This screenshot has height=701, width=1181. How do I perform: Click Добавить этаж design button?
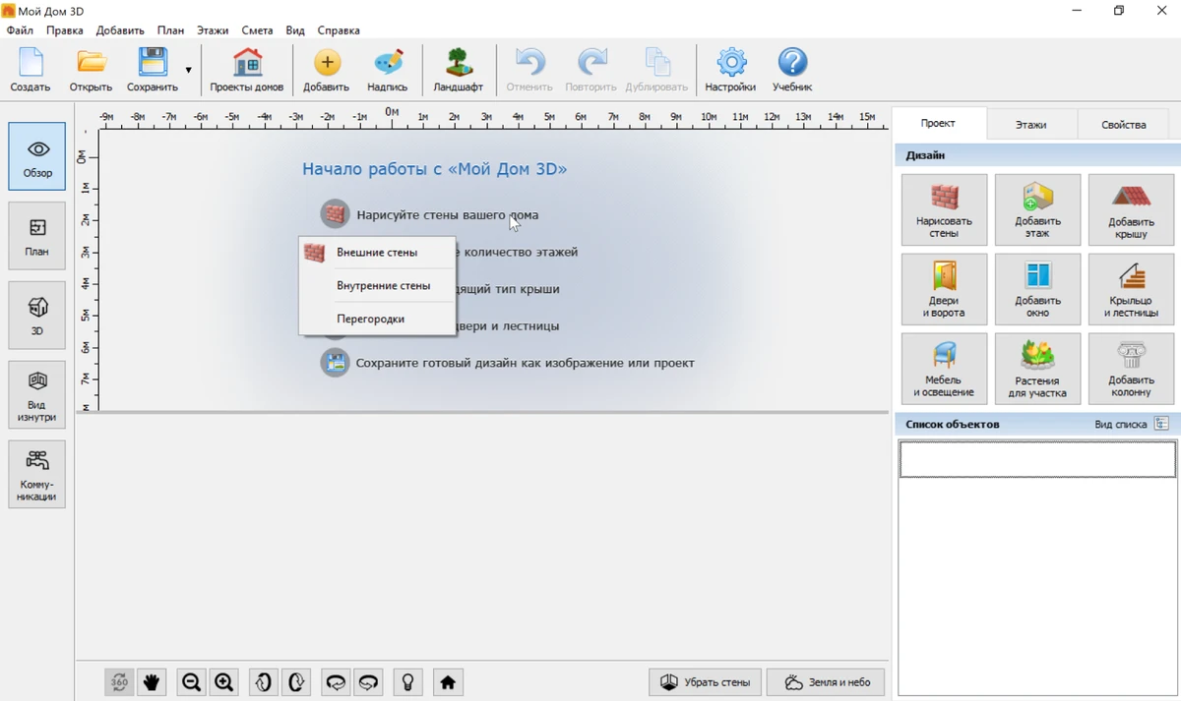point(1037,209)
